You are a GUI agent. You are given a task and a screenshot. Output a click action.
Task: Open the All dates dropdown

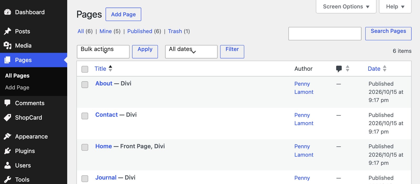pos(191,52)
